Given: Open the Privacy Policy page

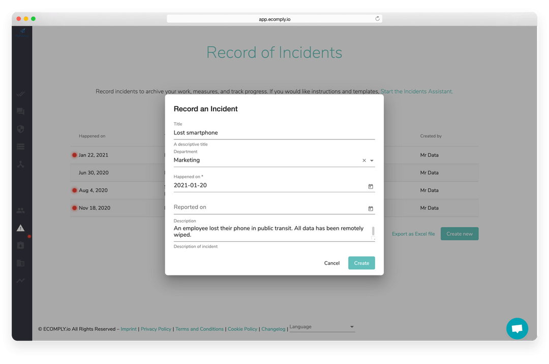Looking at the screenshot, I should (x=156, y=329).
